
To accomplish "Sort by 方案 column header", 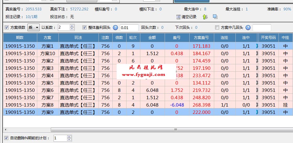I will 48,38.
